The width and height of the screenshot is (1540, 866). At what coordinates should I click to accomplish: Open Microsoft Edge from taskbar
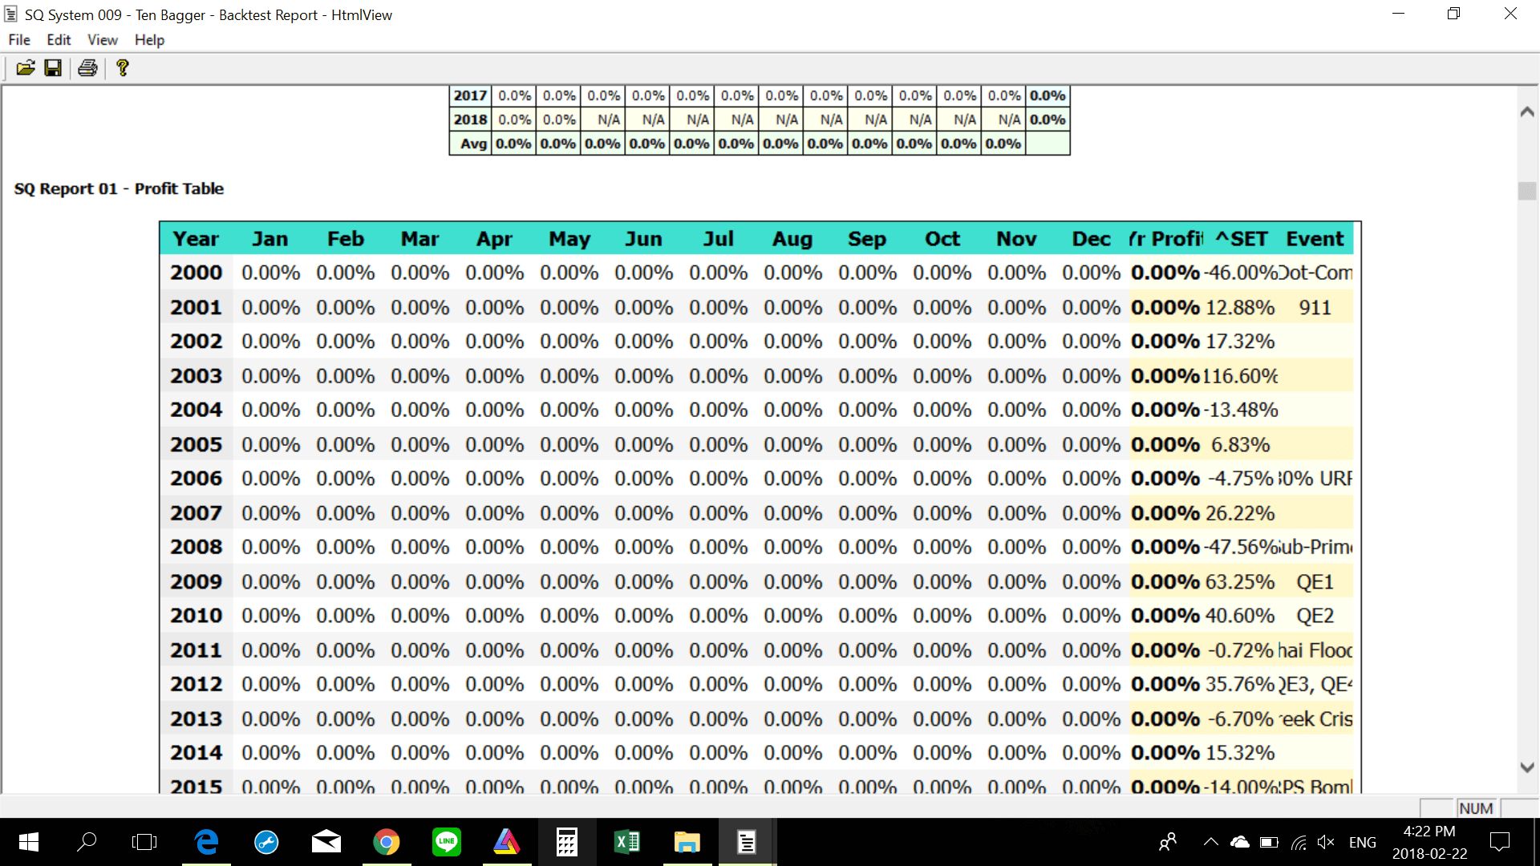[x=206, y=842]
